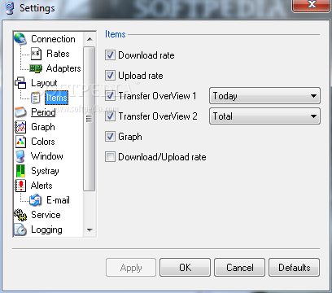Click the Colors palette icon
The width and height of the screenshot is (332, 293).
(20, 142)
